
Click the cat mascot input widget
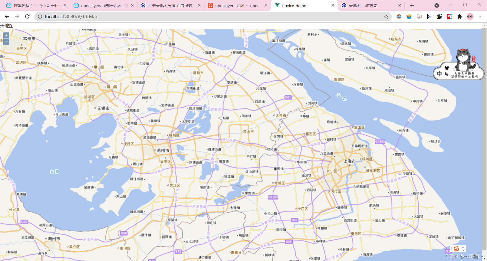pyautogui.click(x=459, y=65)
